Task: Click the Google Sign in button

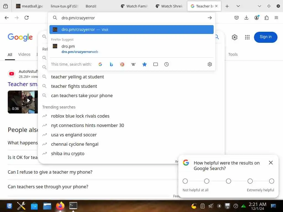Action: pos(266,37)
